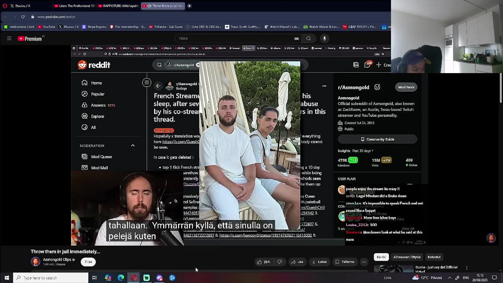This screenshot has width=503, height=283.
Task: Open the purple round app icon in the taskbar
Action: tap(160, 278)
